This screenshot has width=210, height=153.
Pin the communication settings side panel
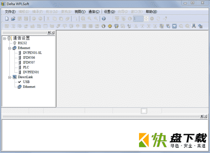tap(49, 33)
